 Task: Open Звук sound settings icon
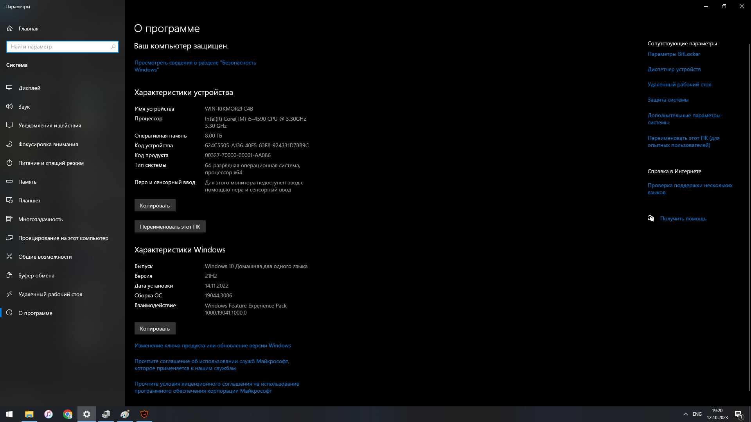coord(9,107)
